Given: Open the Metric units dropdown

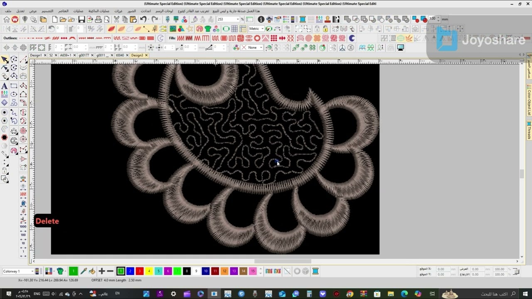Looking at the screenshot, I should [263, 29].
